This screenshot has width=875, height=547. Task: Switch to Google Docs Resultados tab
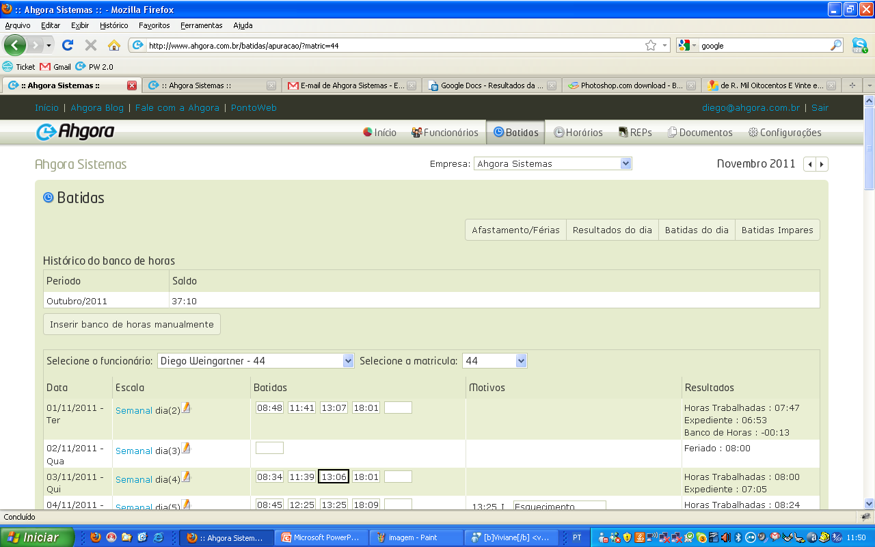click(x=492, y=85)
